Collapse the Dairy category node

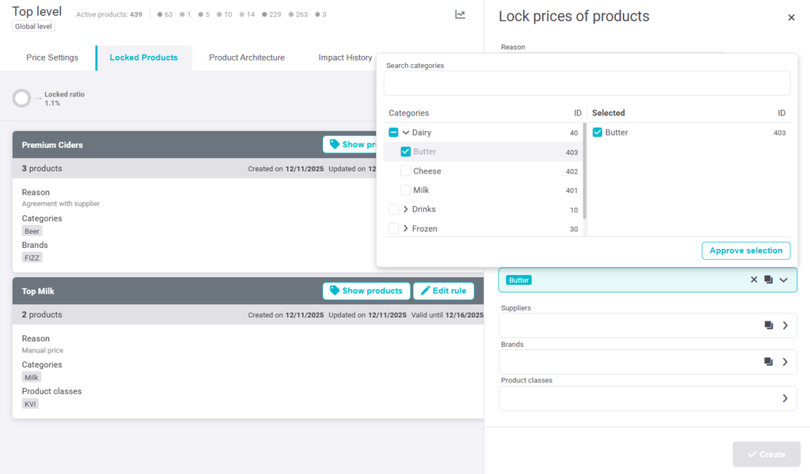pos(406,133)
